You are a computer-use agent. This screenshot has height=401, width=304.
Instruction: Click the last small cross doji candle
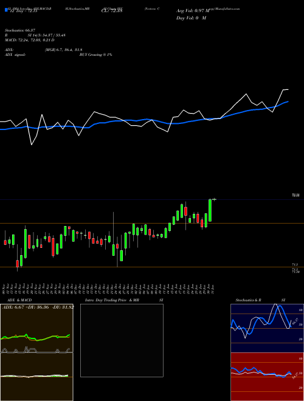[x=214, y=199]
